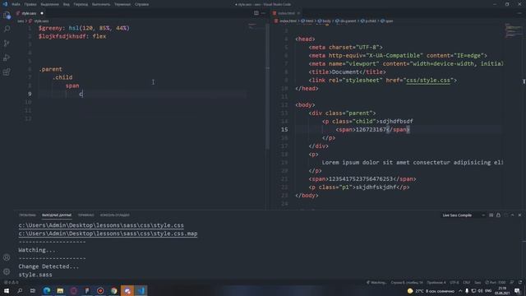Click the p.child breadcrumb
Image resolution: width=526 pixels, height=296 pixels.
click(x=368, y=21)
